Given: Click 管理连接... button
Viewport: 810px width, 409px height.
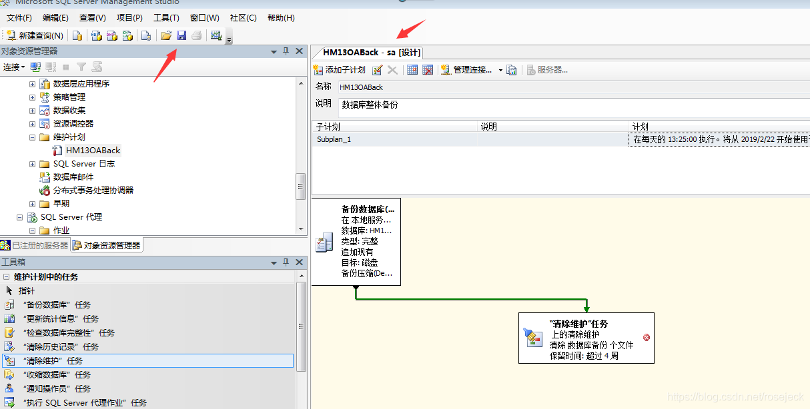Looking at the screenshot, I should coord(466,70).
